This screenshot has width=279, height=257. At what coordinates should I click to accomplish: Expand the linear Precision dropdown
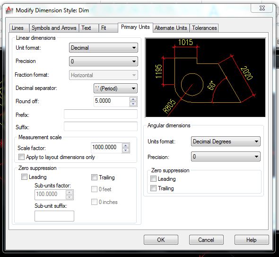click(104, 62)
